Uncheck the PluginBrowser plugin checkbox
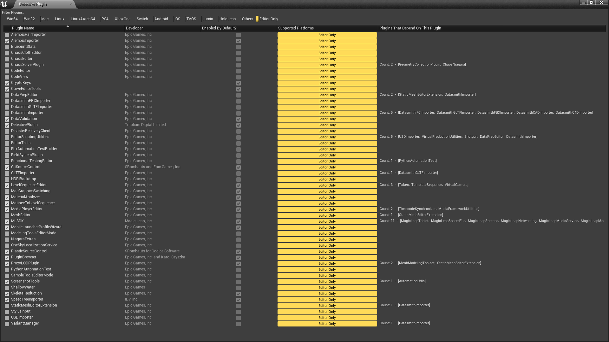 [7, 258]
